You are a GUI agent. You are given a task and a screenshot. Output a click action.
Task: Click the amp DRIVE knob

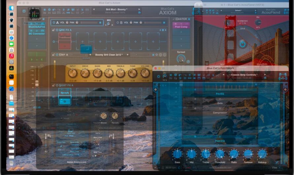(x=85, y=73)
